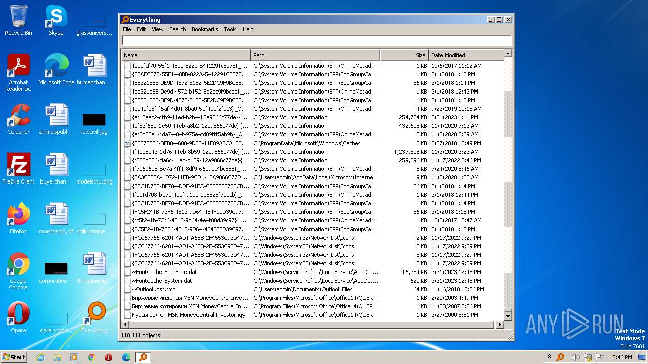Click the vertical scrollbar down arrow
Image resolution: width=648 pixels, height=364 pixels.
[x=508, y=316]
